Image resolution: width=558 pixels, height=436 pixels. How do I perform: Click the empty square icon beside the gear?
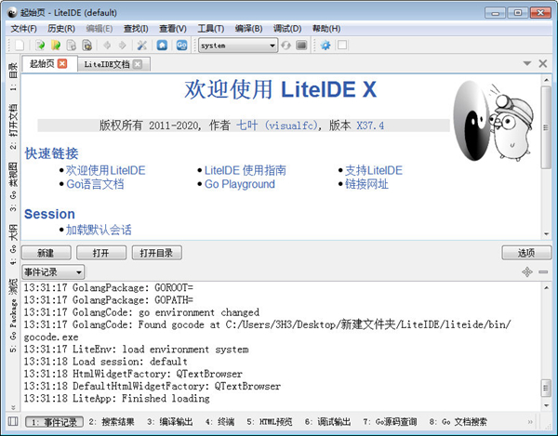pyautogui.click(x=342, y=46)
